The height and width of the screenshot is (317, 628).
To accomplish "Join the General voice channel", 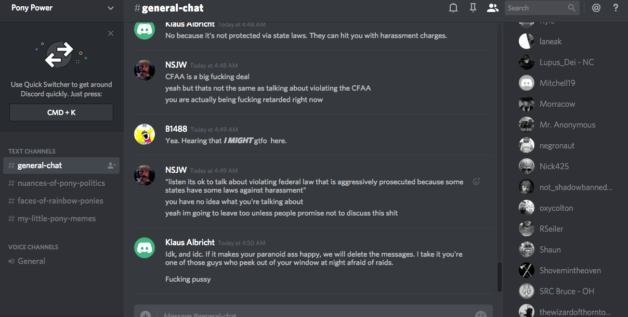I will (x=31, y=261).
